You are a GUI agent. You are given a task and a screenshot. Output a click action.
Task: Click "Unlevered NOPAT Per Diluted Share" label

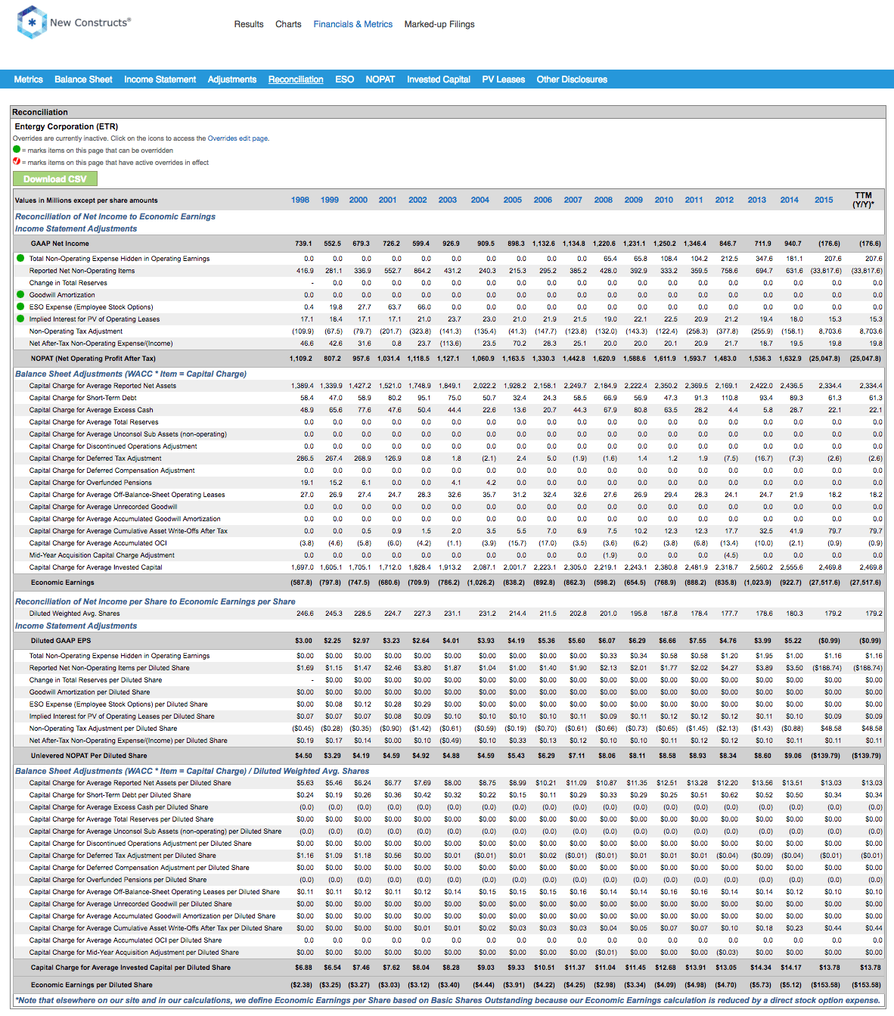(89, 756)
